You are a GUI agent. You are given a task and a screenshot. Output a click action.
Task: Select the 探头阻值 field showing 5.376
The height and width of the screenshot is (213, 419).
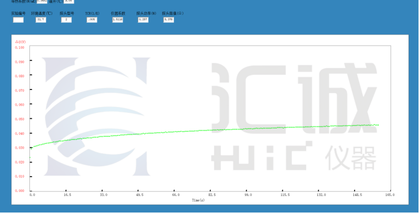(x=168, y=20)
